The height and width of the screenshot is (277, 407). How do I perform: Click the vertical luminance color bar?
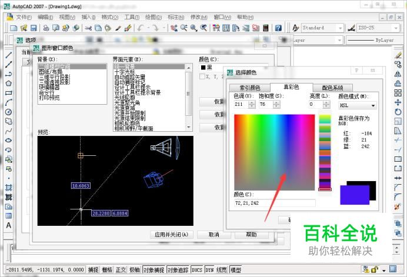pos(325,152)
